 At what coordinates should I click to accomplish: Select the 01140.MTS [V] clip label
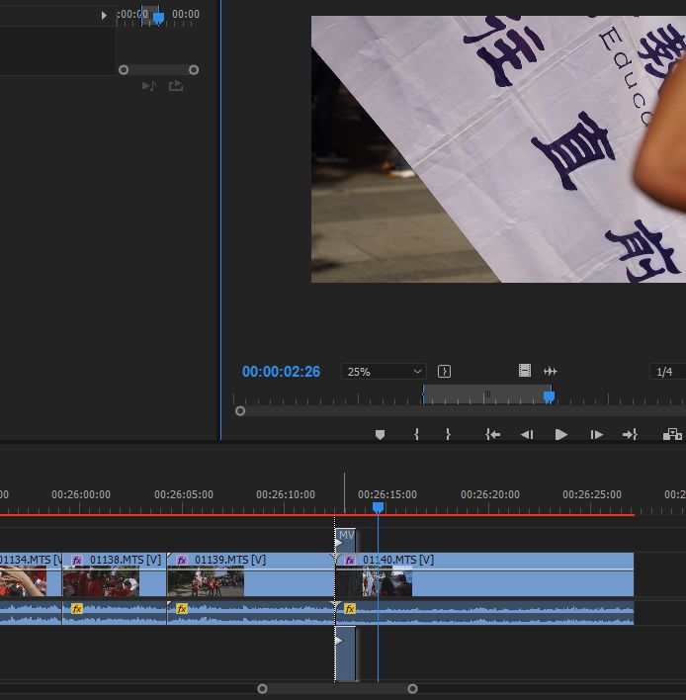(x=398, y=560)
